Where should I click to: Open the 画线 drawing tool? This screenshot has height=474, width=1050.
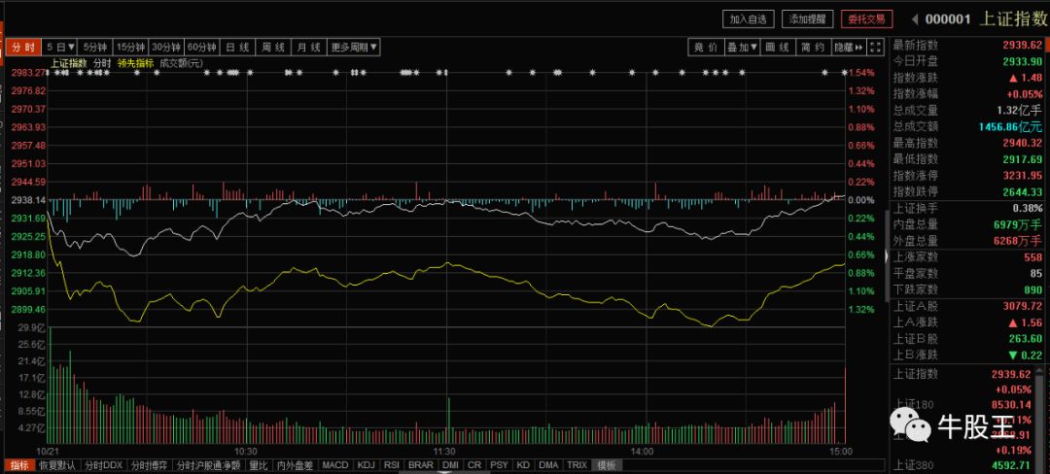[778, 47]
